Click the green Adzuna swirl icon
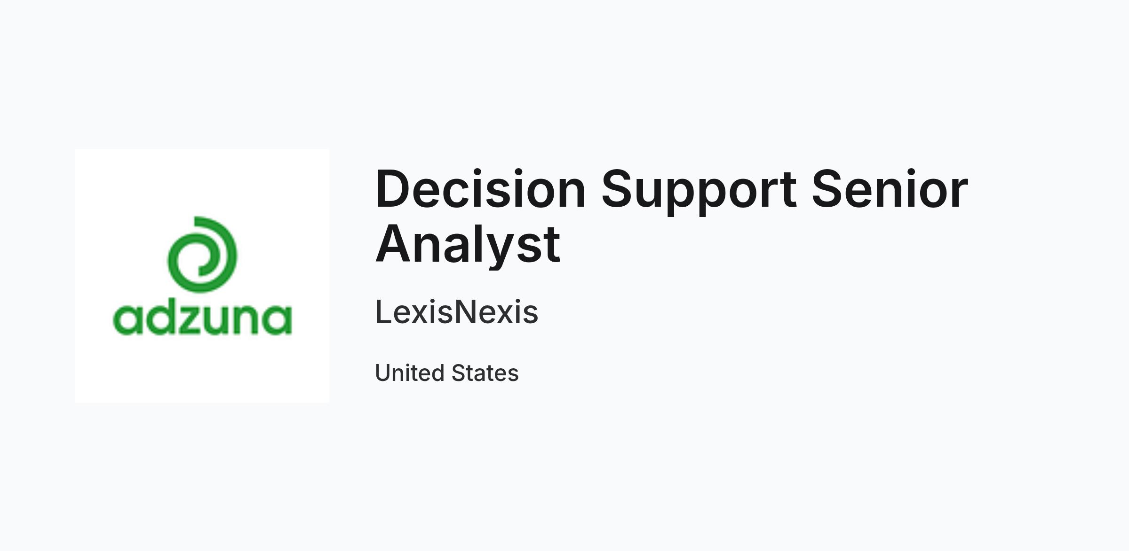1129x551 pixels. (x=202, y=254)
